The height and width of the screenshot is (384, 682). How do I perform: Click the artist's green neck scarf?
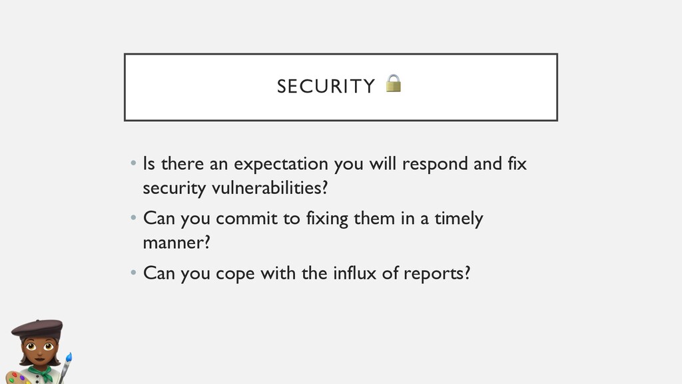[41, 369]
